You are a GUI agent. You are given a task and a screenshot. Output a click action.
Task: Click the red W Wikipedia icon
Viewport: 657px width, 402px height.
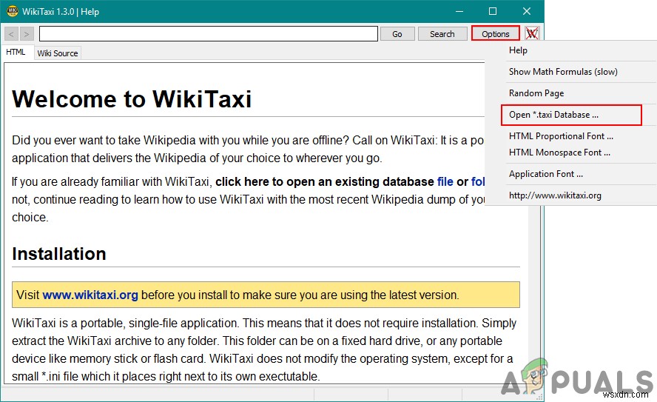coord(532,33)
